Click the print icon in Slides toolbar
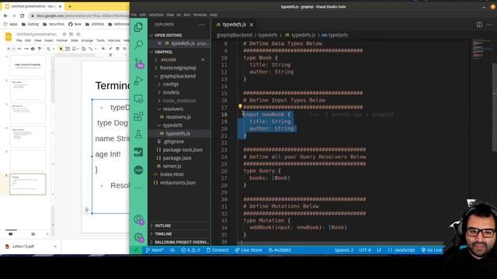Viewport: 497px width, 279px height. (x=33, y=49)
